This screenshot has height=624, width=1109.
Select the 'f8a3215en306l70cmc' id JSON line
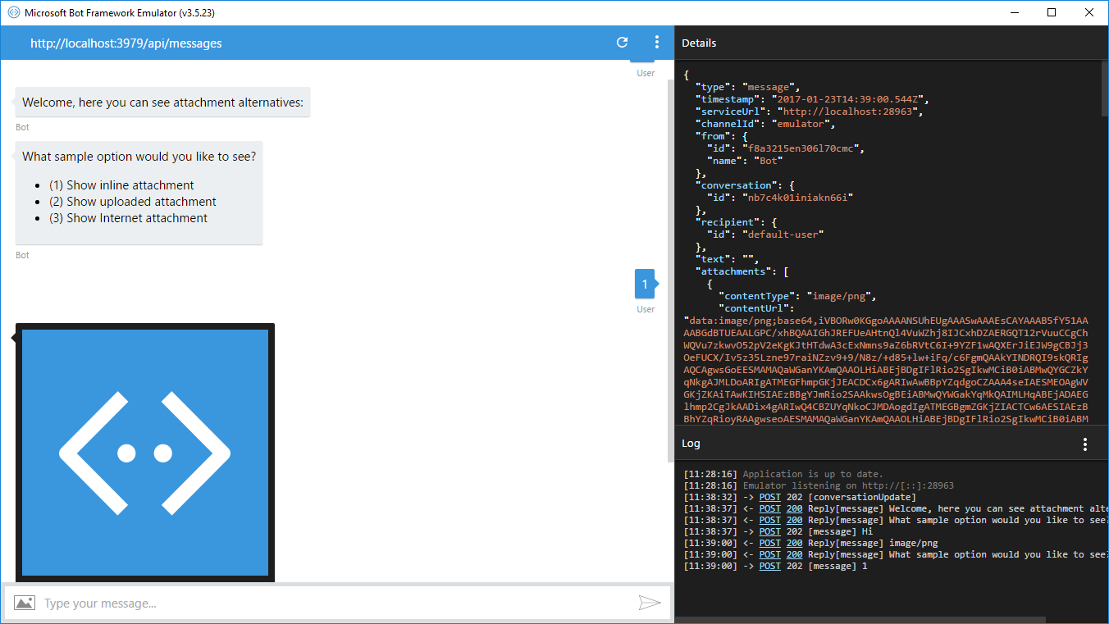(x=785, y=148)
